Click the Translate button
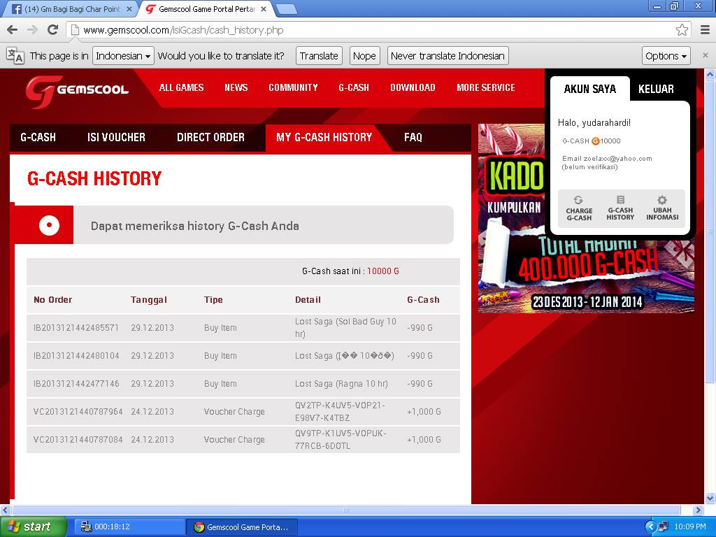 319,56
